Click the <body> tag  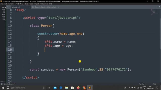coord(20,10)
